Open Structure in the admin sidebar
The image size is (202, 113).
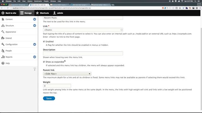point(9,25)
